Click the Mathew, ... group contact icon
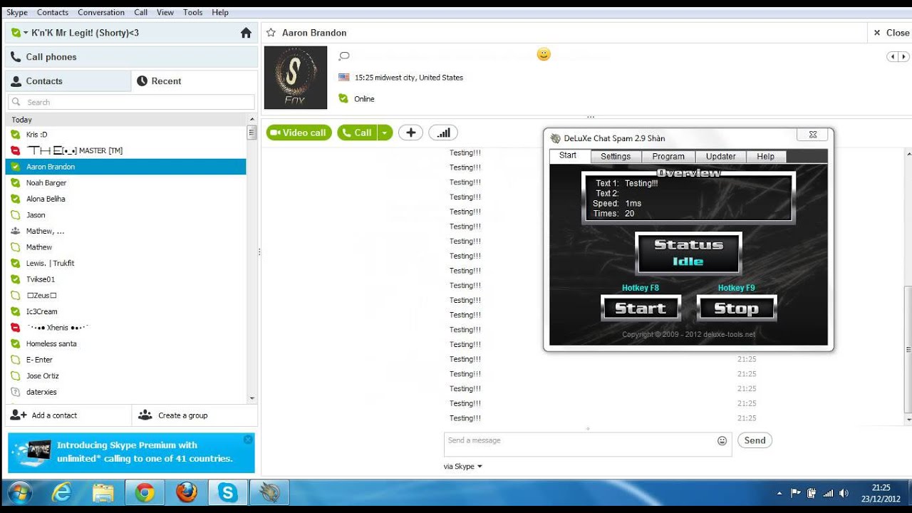 click(16, 231)
